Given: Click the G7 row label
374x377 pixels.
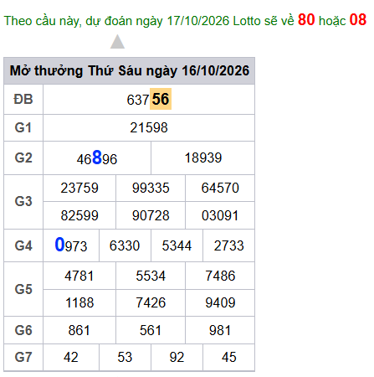Looking at the screenshot, I should [23, 357].
